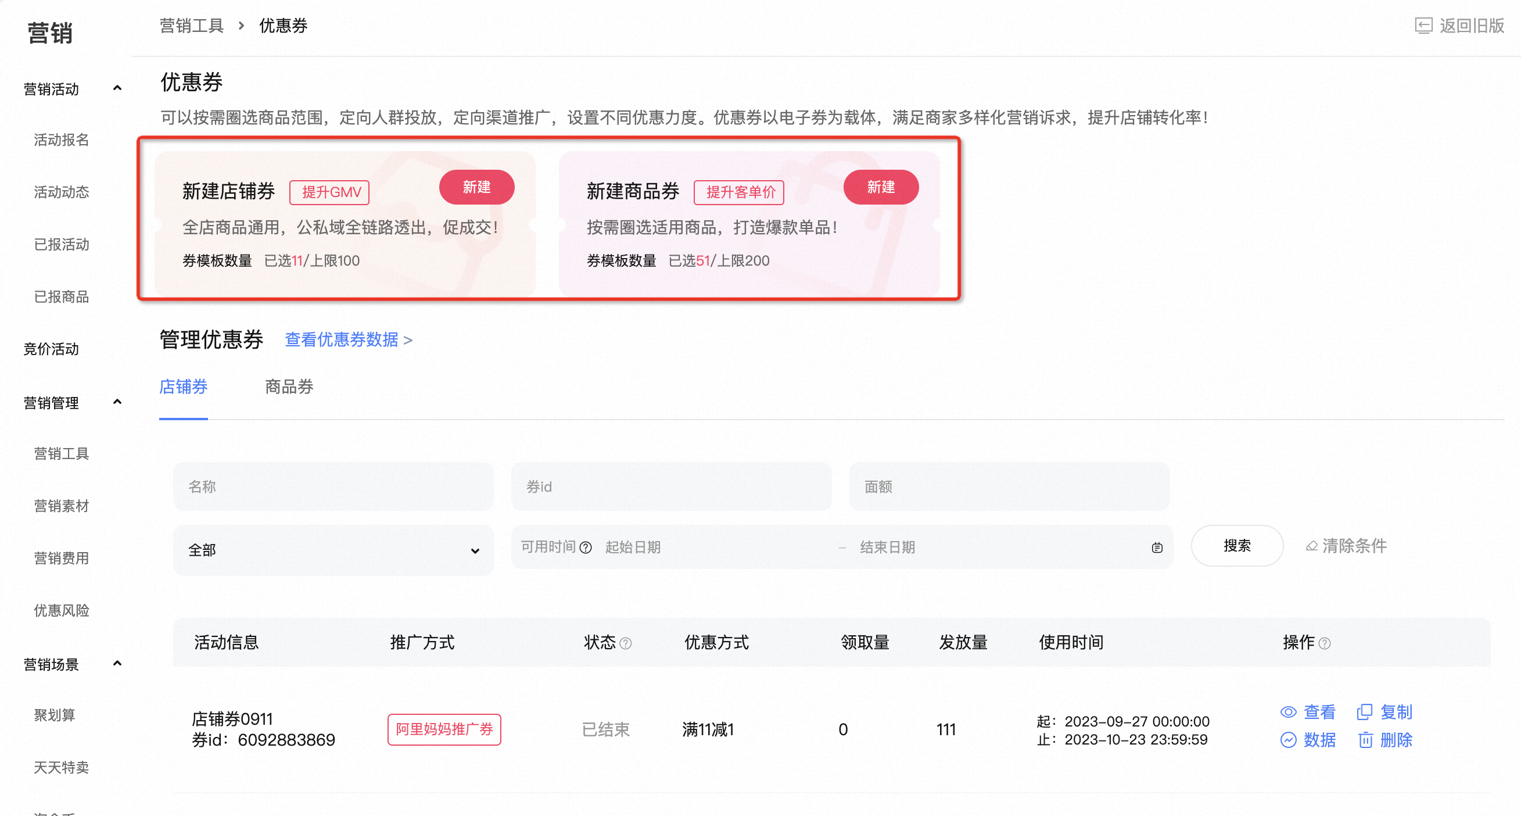Viewport: 1521px width, 816px height.
Task: Click 满11减1 discount cell
Action: 708,730
